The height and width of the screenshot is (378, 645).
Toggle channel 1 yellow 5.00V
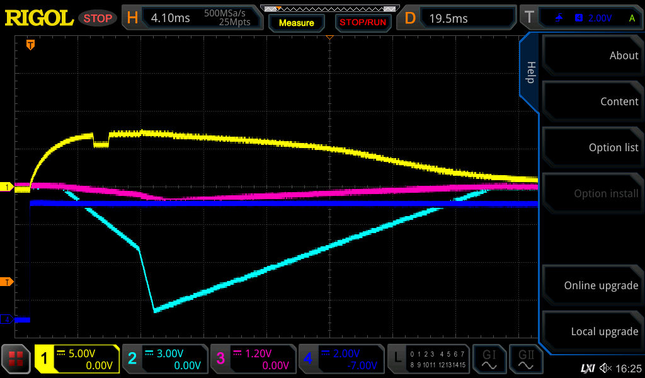[x=77, y=360]
